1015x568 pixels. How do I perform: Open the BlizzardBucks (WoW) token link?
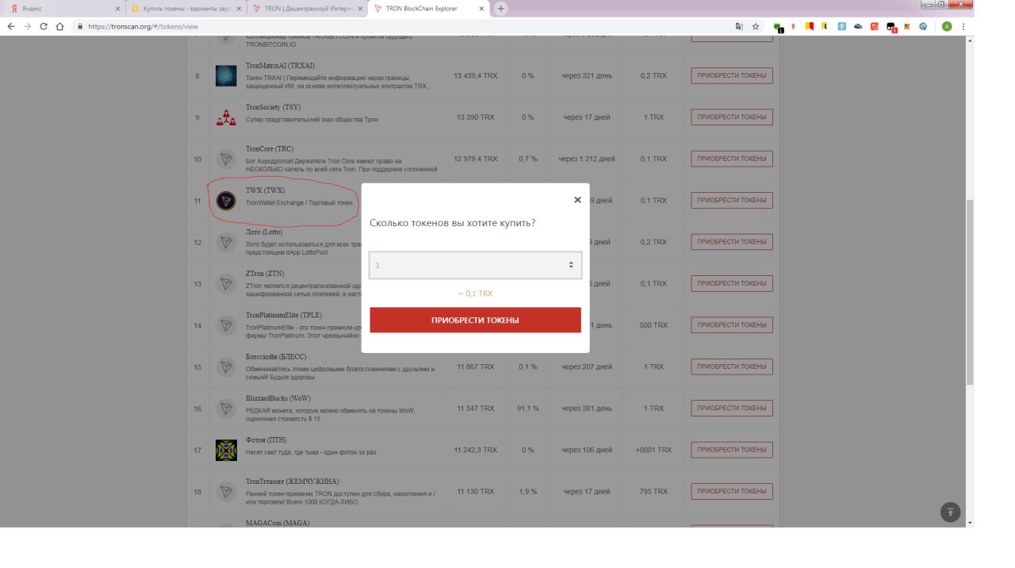pos(278,398)
